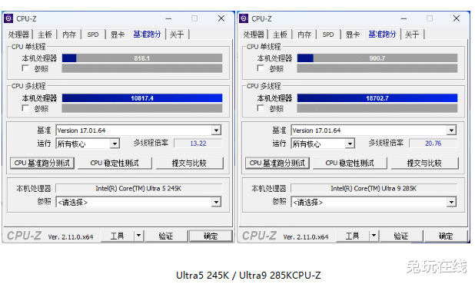
Task: Open 工具 dropdown arrow in right window
Action: pos(374,236)
